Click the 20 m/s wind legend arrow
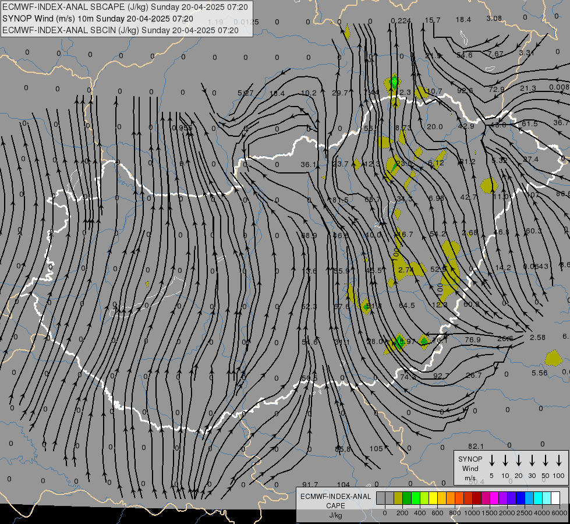Screen dimensions: 570x524 [x=518, y=460]
